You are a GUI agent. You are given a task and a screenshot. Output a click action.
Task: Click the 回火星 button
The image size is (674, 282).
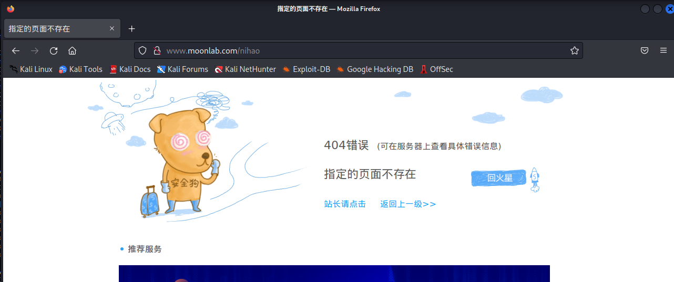coord(499,178)
